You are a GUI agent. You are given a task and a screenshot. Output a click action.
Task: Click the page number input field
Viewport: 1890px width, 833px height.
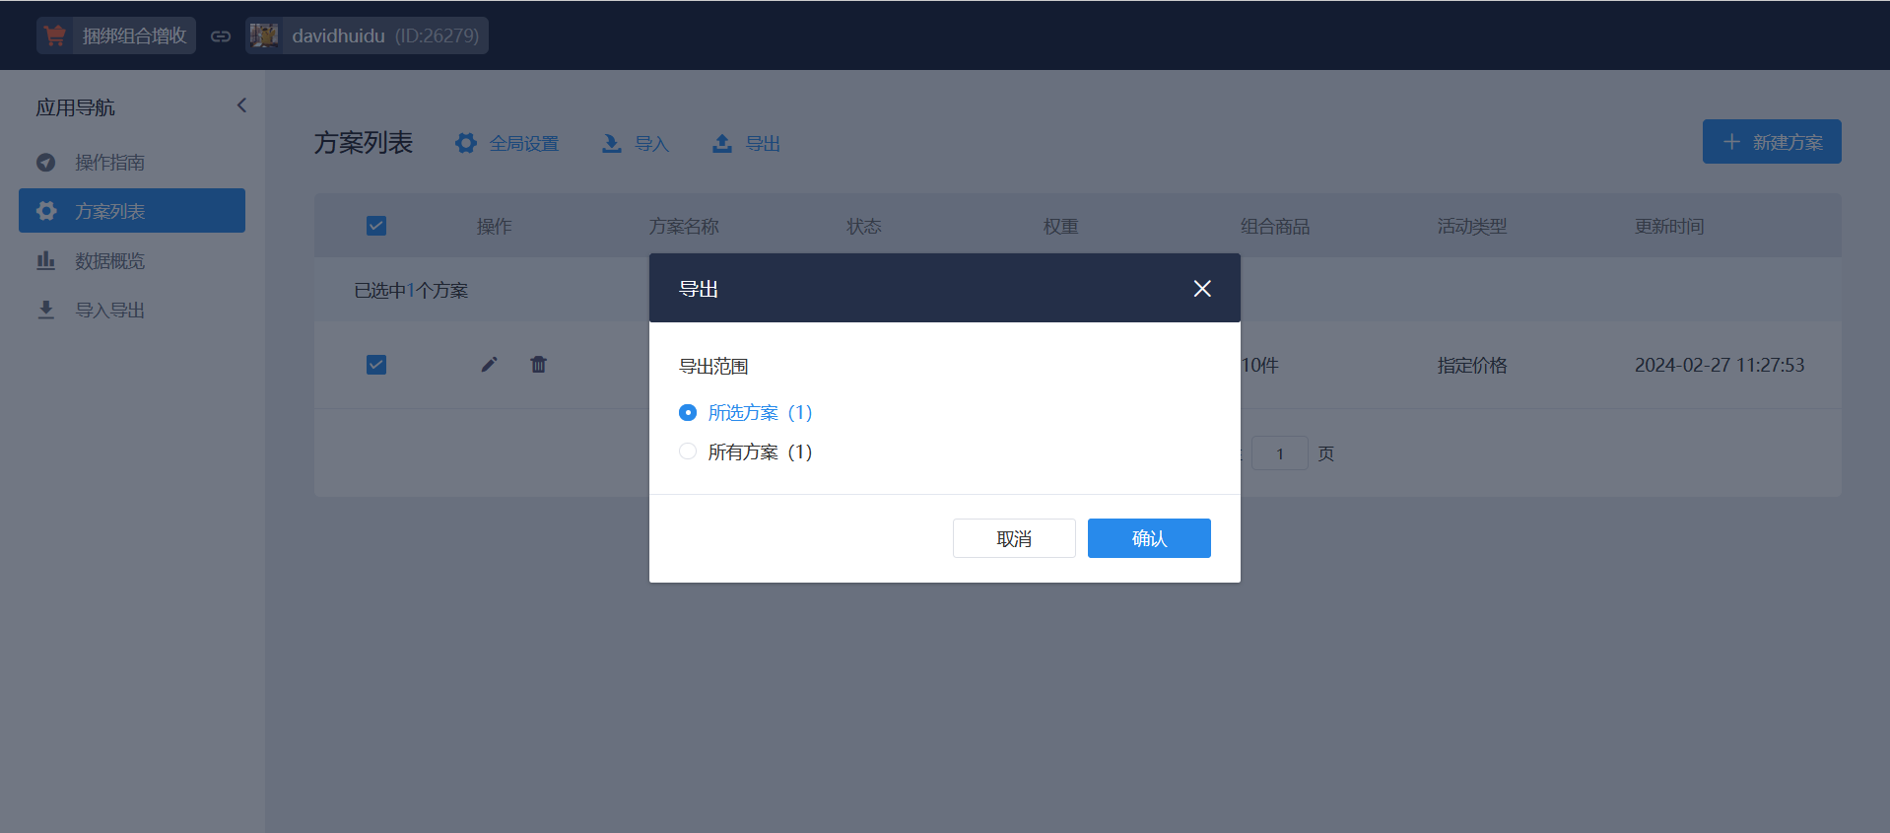pos(1279,453)
